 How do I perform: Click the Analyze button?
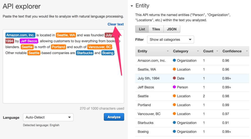[x=114, y=117]
